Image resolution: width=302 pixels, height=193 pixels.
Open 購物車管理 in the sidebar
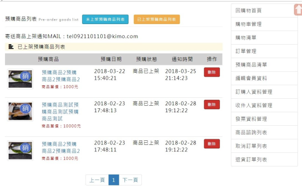[x=264, y=24]
